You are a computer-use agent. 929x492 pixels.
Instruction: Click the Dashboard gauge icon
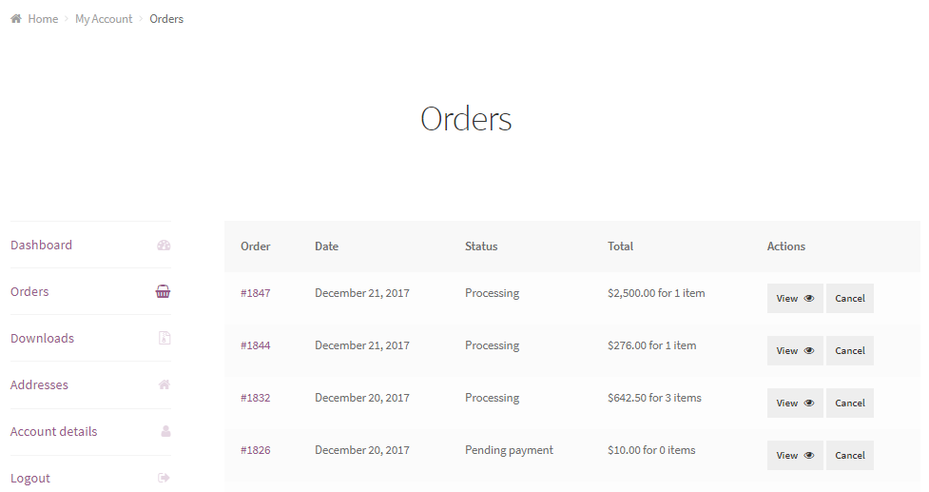pos(164,246)
